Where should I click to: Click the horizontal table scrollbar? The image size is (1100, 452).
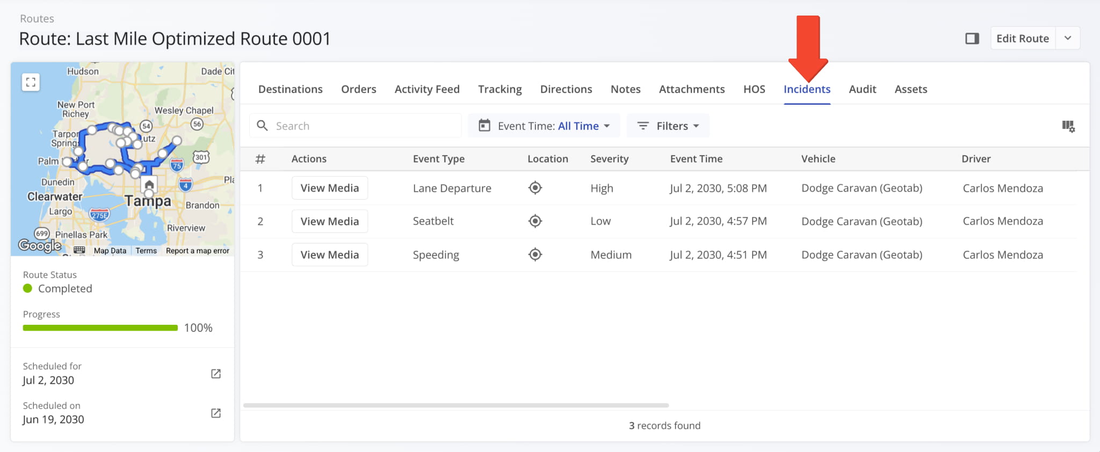pos(456,405)
